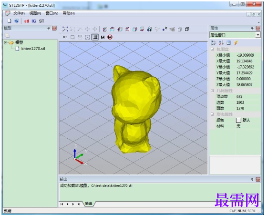268x215 pixels.
Task: Open the 属性窗口 dropdown list
Action: [258, 35]
